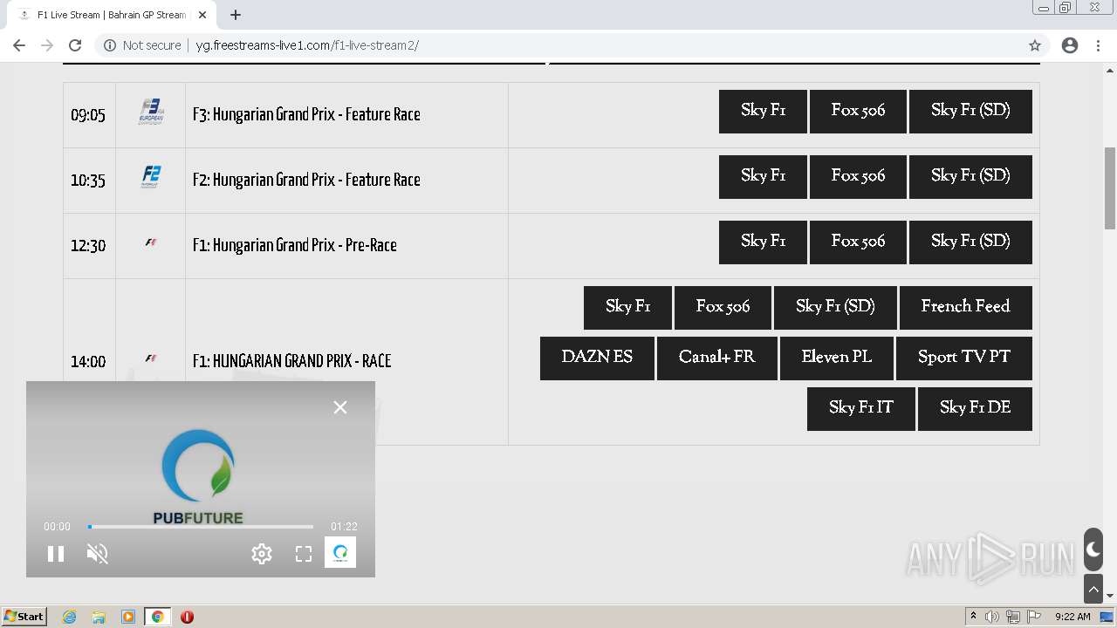Click the PubFuture logo button in player
Image resolution: width=1117 pixels, height=628 pixels.
coord(340,552)
